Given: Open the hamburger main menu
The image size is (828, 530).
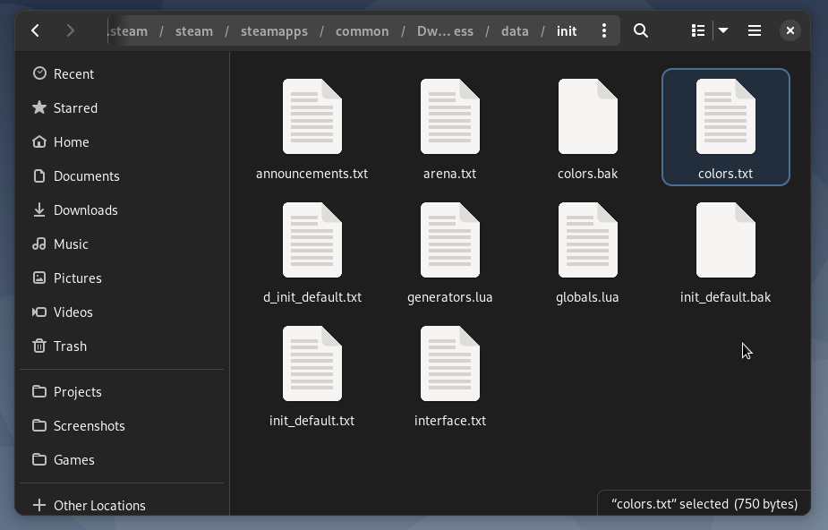Looking at the screenshot, I should tap(755, 30).
